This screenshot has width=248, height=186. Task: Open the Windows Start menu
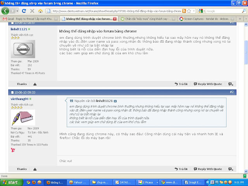(x=11, y=183)
